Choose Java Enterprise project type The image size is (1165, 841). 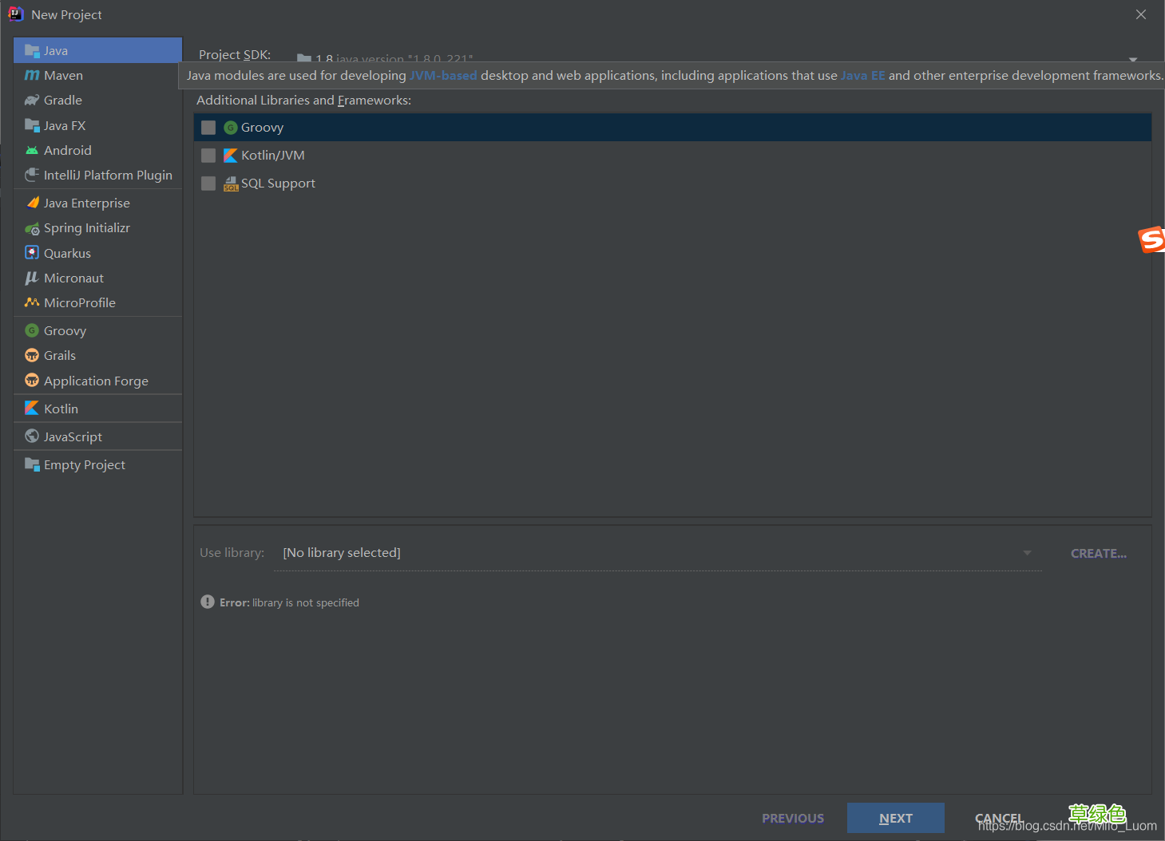click(86, 203)
